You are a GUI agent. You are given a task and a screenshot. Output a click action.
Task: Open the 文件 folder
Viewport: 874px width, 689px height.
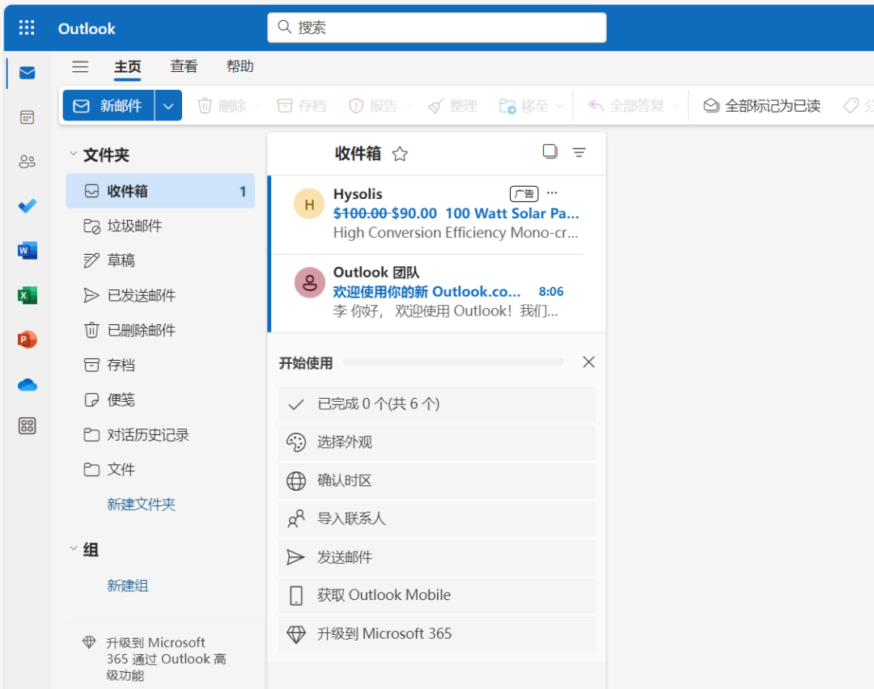coord(160,470)
